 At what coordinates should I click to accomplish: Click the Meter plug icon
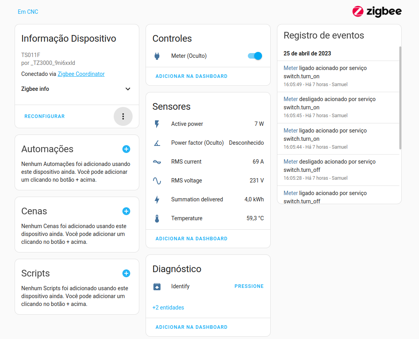coord(157,56)
